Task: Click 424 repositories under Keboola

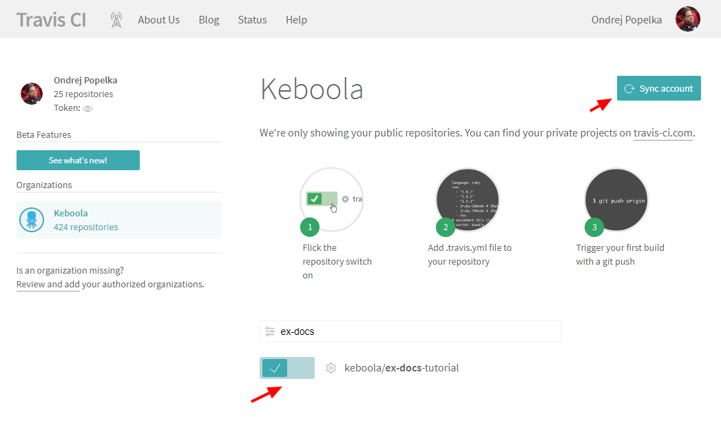Action: click(85, 227)
